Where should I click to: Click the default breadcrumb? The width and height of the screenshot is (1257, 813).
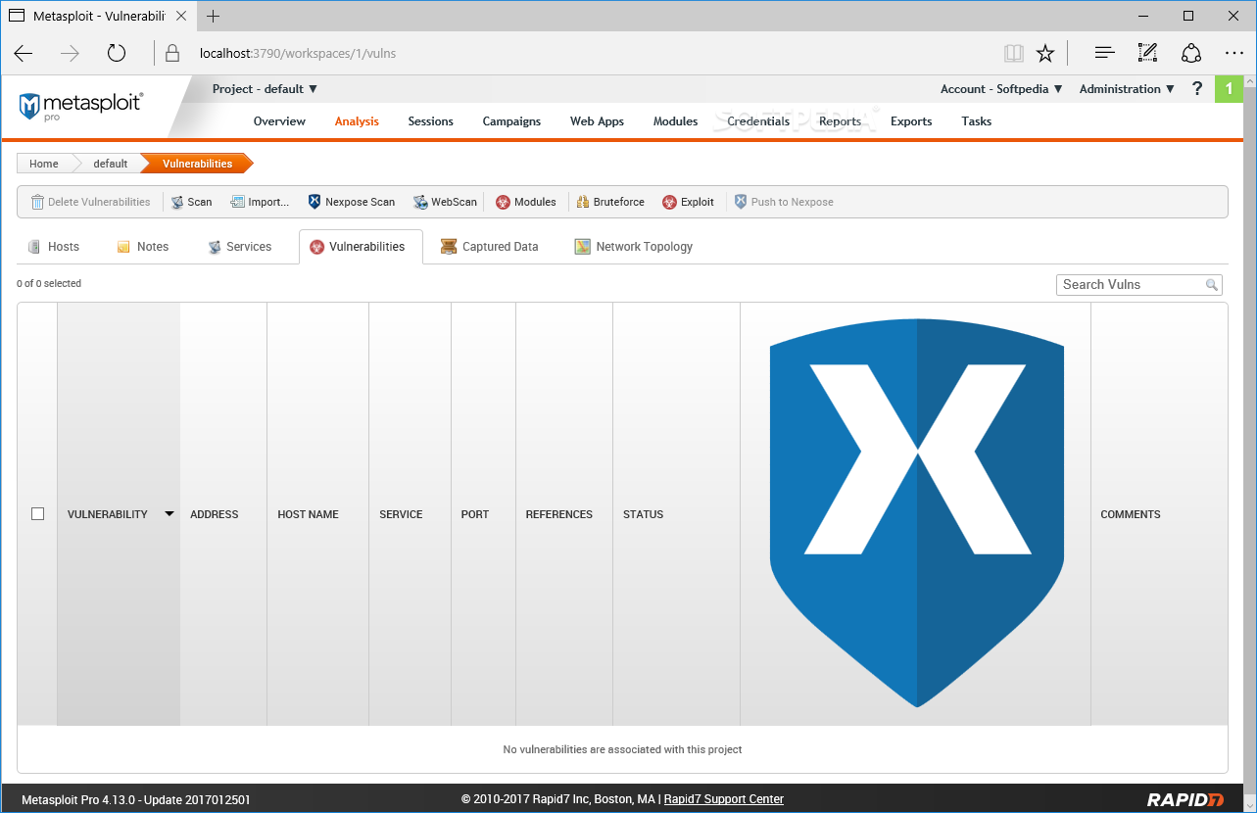pos(110,164)
